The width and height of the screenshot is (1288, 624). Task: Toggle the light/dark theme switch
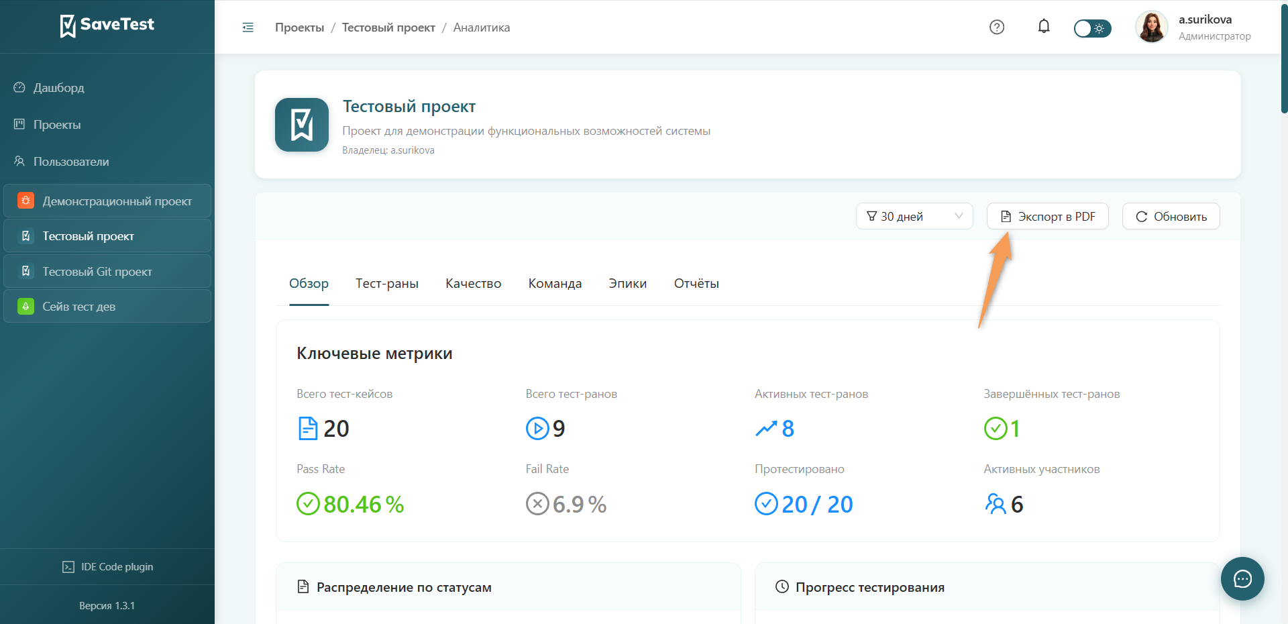click(x=1092, y=28)
